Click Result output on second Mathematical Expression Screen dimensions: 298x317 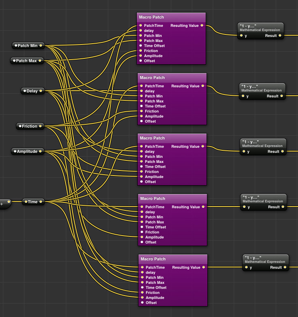click(x=282, y=96)
